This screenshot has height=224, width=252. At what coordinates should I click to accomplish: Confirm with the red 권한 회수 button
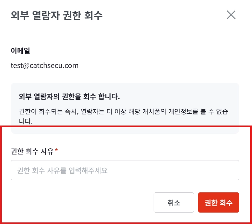click(218, 202)
